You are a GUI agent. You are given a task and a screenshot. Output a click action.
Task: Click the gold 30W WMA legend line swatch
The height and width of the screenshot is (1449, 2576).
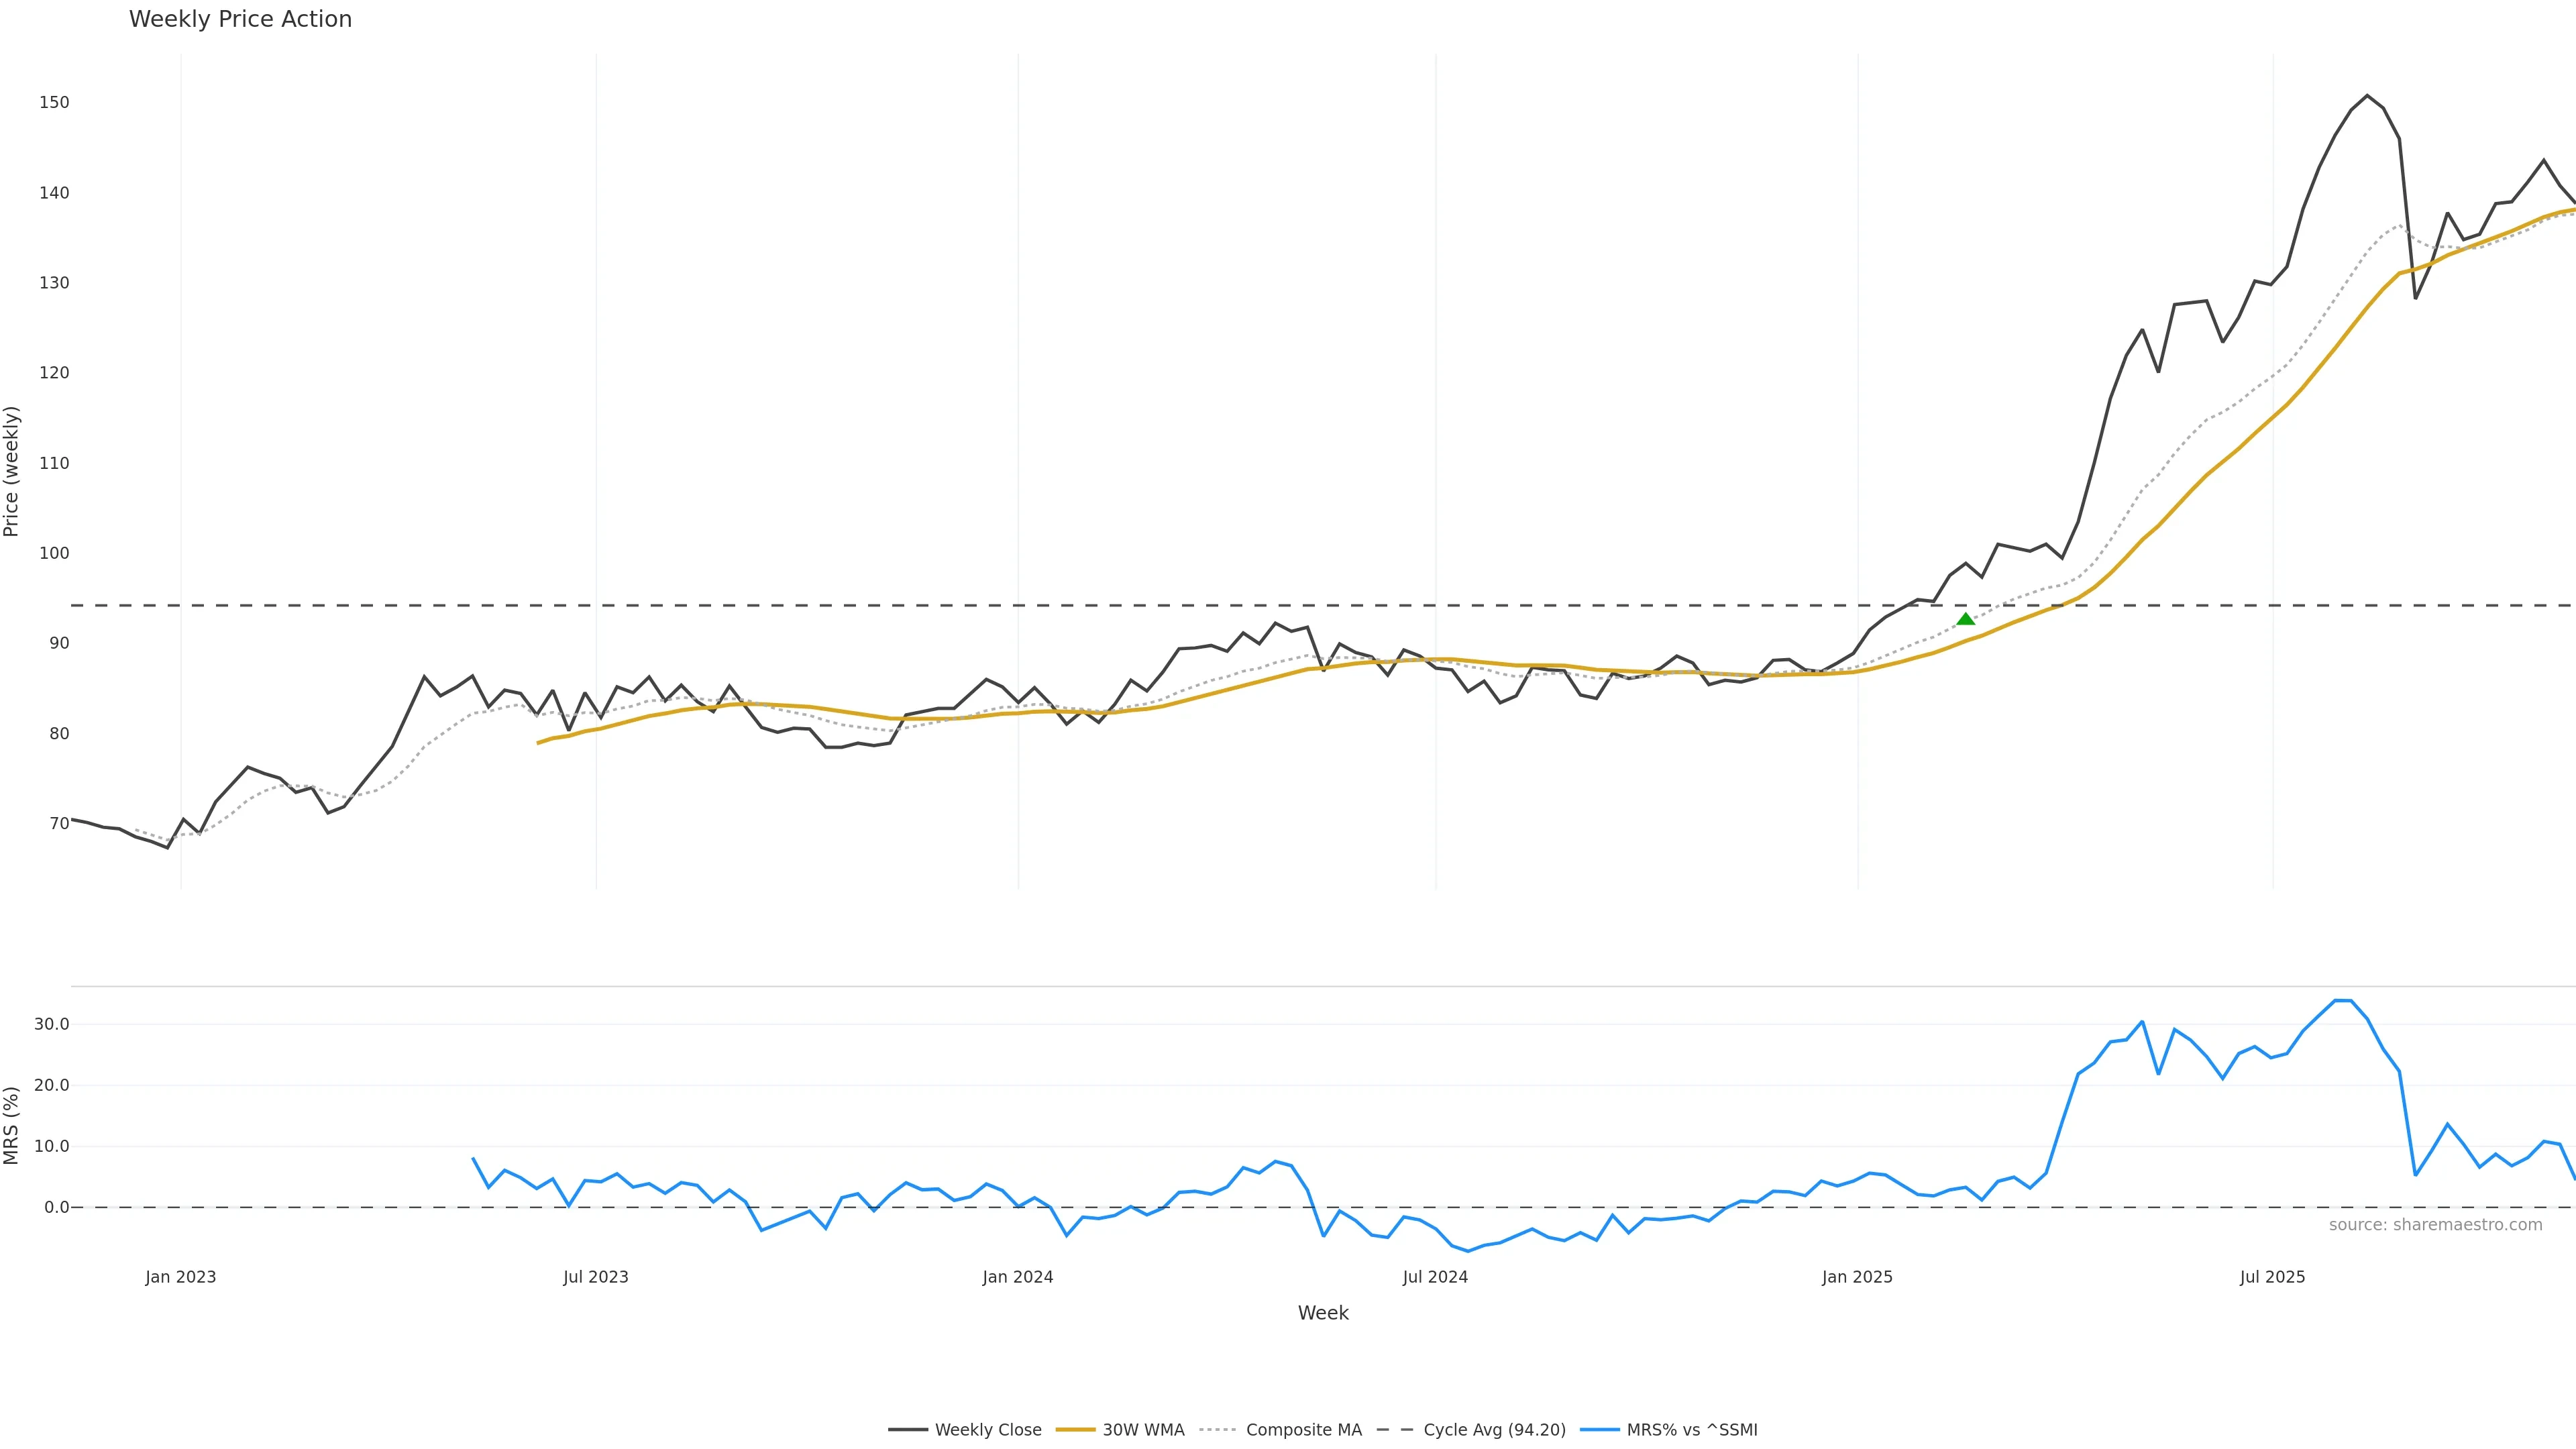[1075, 1430]
